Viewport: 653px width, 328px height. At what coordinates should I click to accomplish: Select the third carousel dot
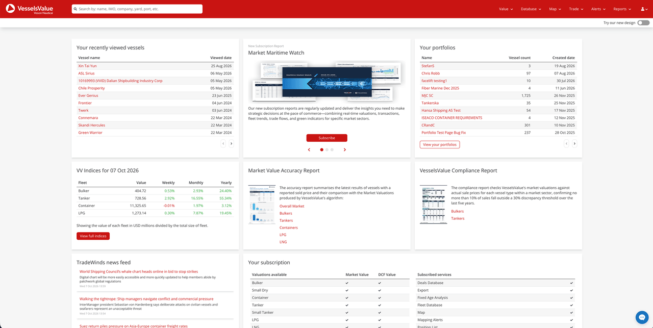332,149
